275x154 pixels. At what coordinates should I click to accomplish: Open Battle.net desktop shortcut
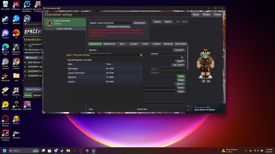point(16,19)
